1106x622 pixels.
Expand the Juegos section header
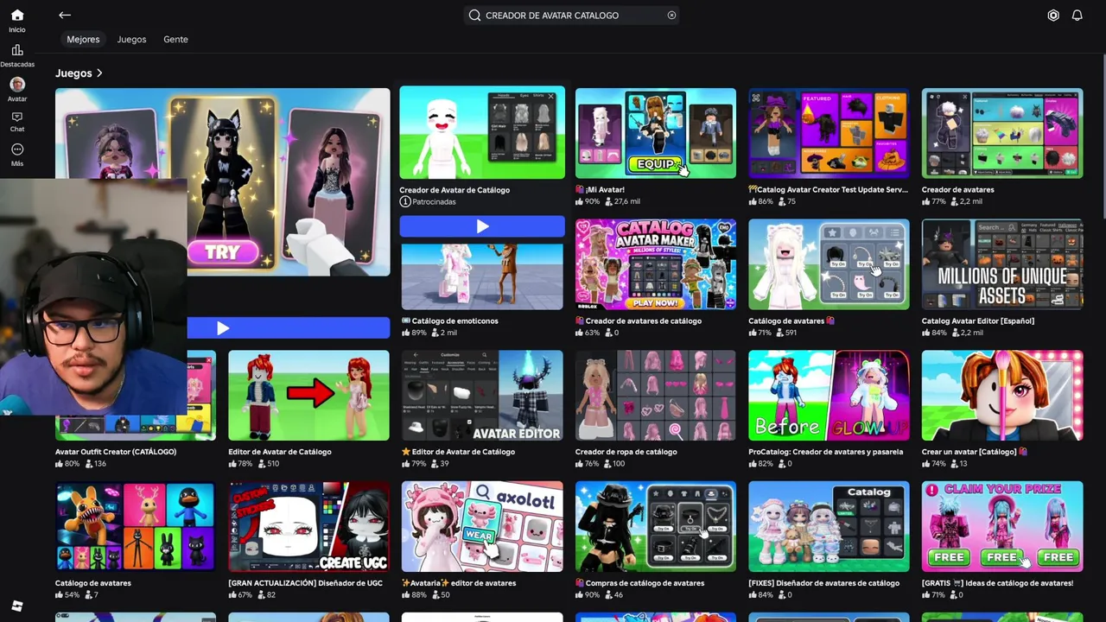79,73
